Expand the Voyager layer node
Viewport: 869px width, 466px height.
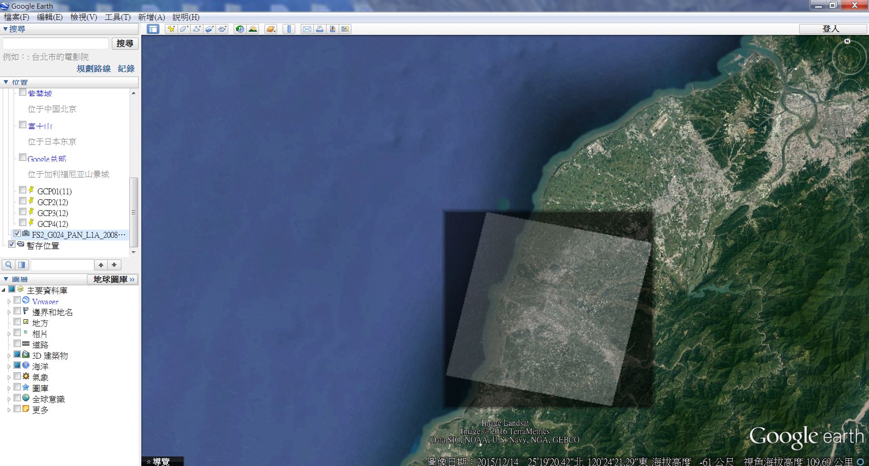tap(9, 301)
